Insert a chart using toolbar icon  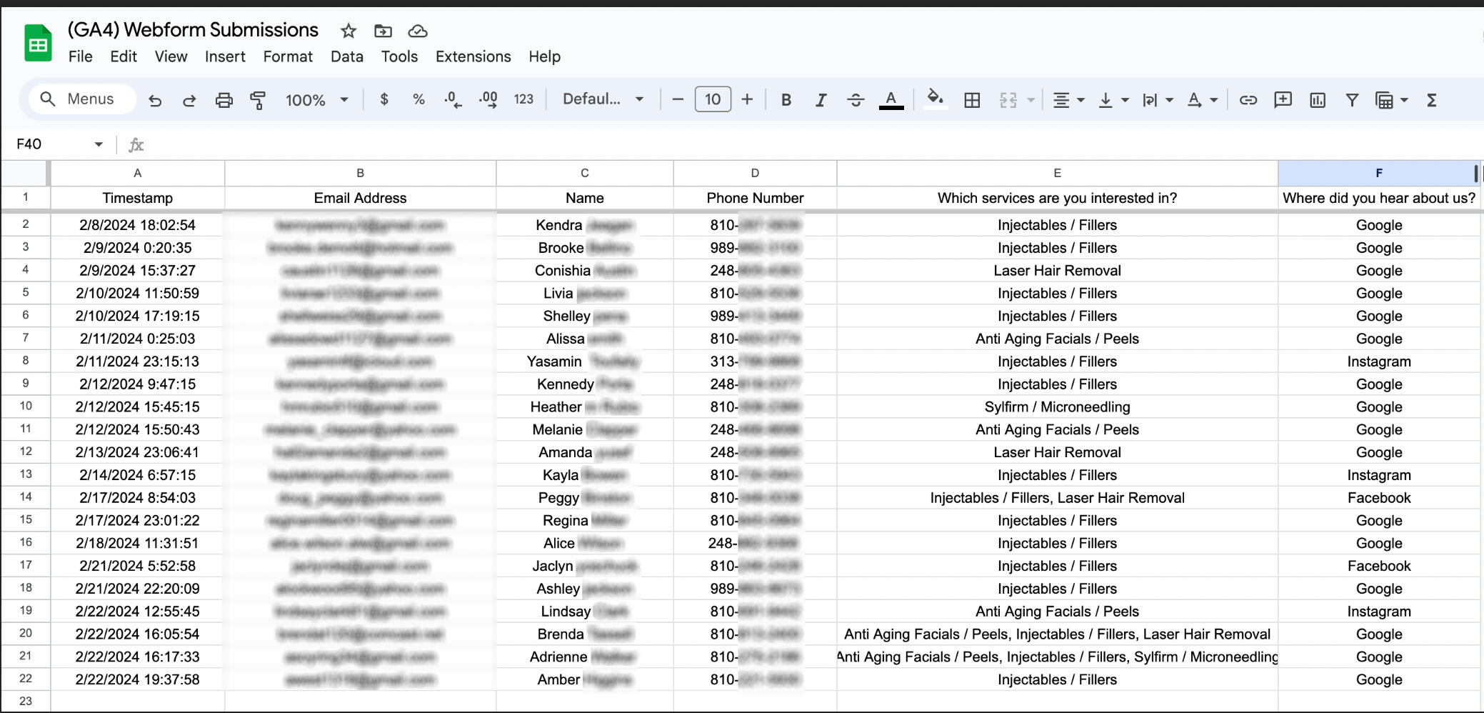1317,100
